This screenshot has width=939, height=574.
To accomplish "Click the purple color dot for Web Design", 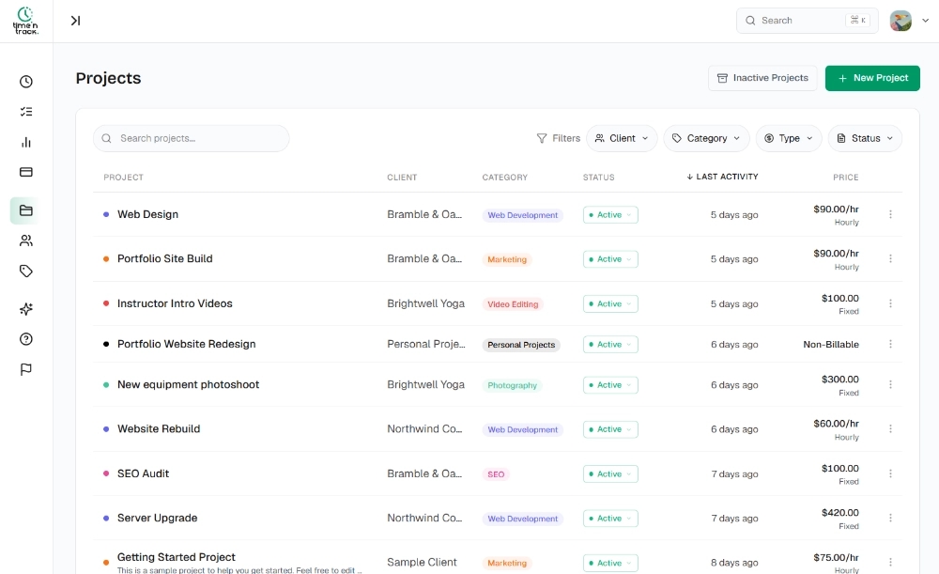I will click(x=106, y=214).
